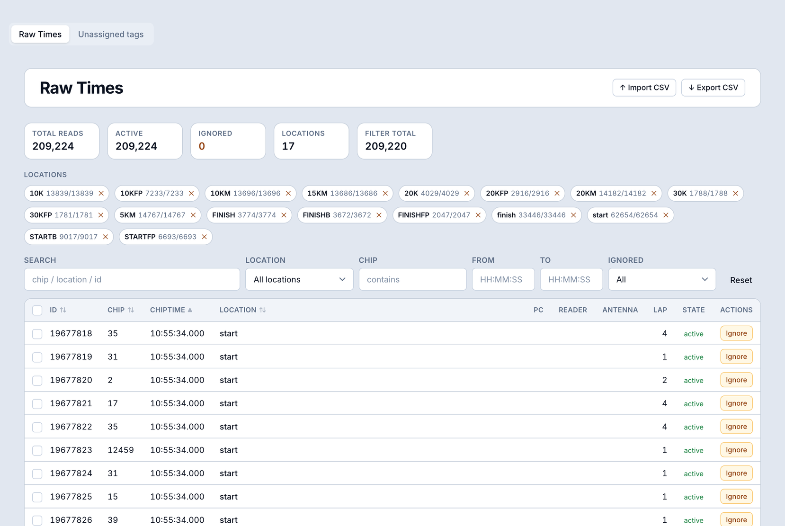Remove the 5KM location chip
This screenshot has height=526, width=785.
click(193, 215)
